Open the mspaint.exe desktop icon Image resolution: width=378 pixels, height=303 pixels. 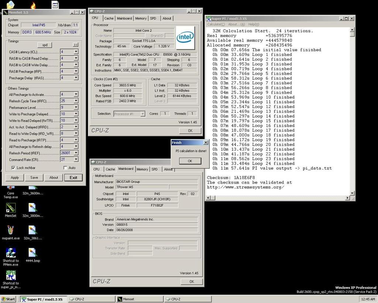tap(11, 232)
